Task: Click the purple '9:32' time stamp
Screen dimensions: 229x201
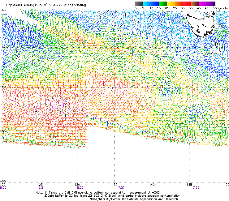Action: (80, 188)
